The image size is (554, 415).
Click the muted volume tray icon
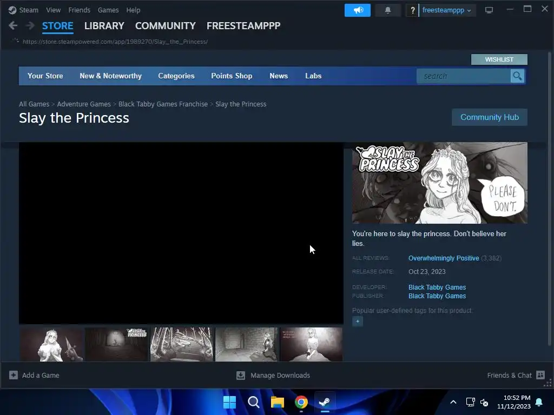tap(484, 402)
